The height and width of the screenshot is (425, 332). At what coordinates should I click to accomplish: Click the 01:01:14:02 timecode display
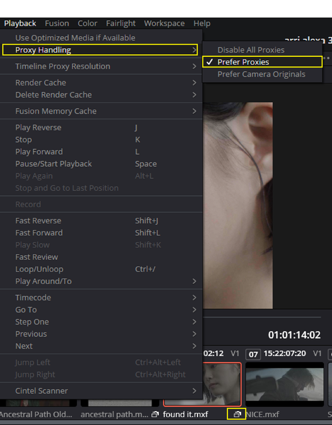click(x=294, y=335)
